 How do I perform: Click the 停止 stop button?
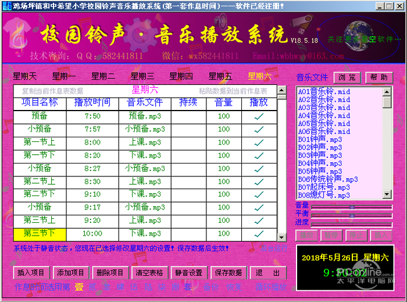click(x=356, y=236)
